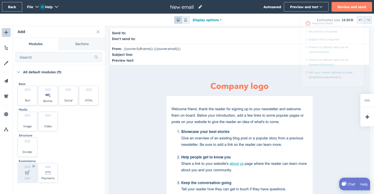This screenshot has width=374, height=194.
Task: Click the Recipients required link
Action: 315,31
